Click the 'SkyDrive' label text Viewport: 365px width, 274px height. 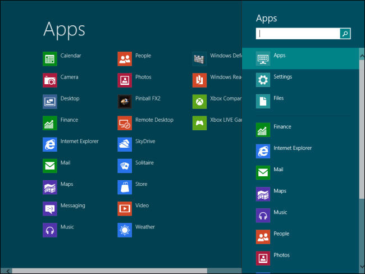[x=145, y=141]
